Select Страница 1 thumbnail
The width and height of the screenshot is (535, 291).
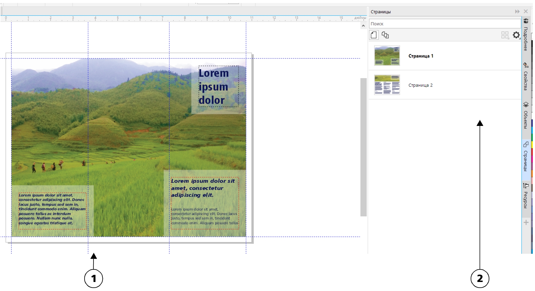pyautogui.click(x=387, y=56)
